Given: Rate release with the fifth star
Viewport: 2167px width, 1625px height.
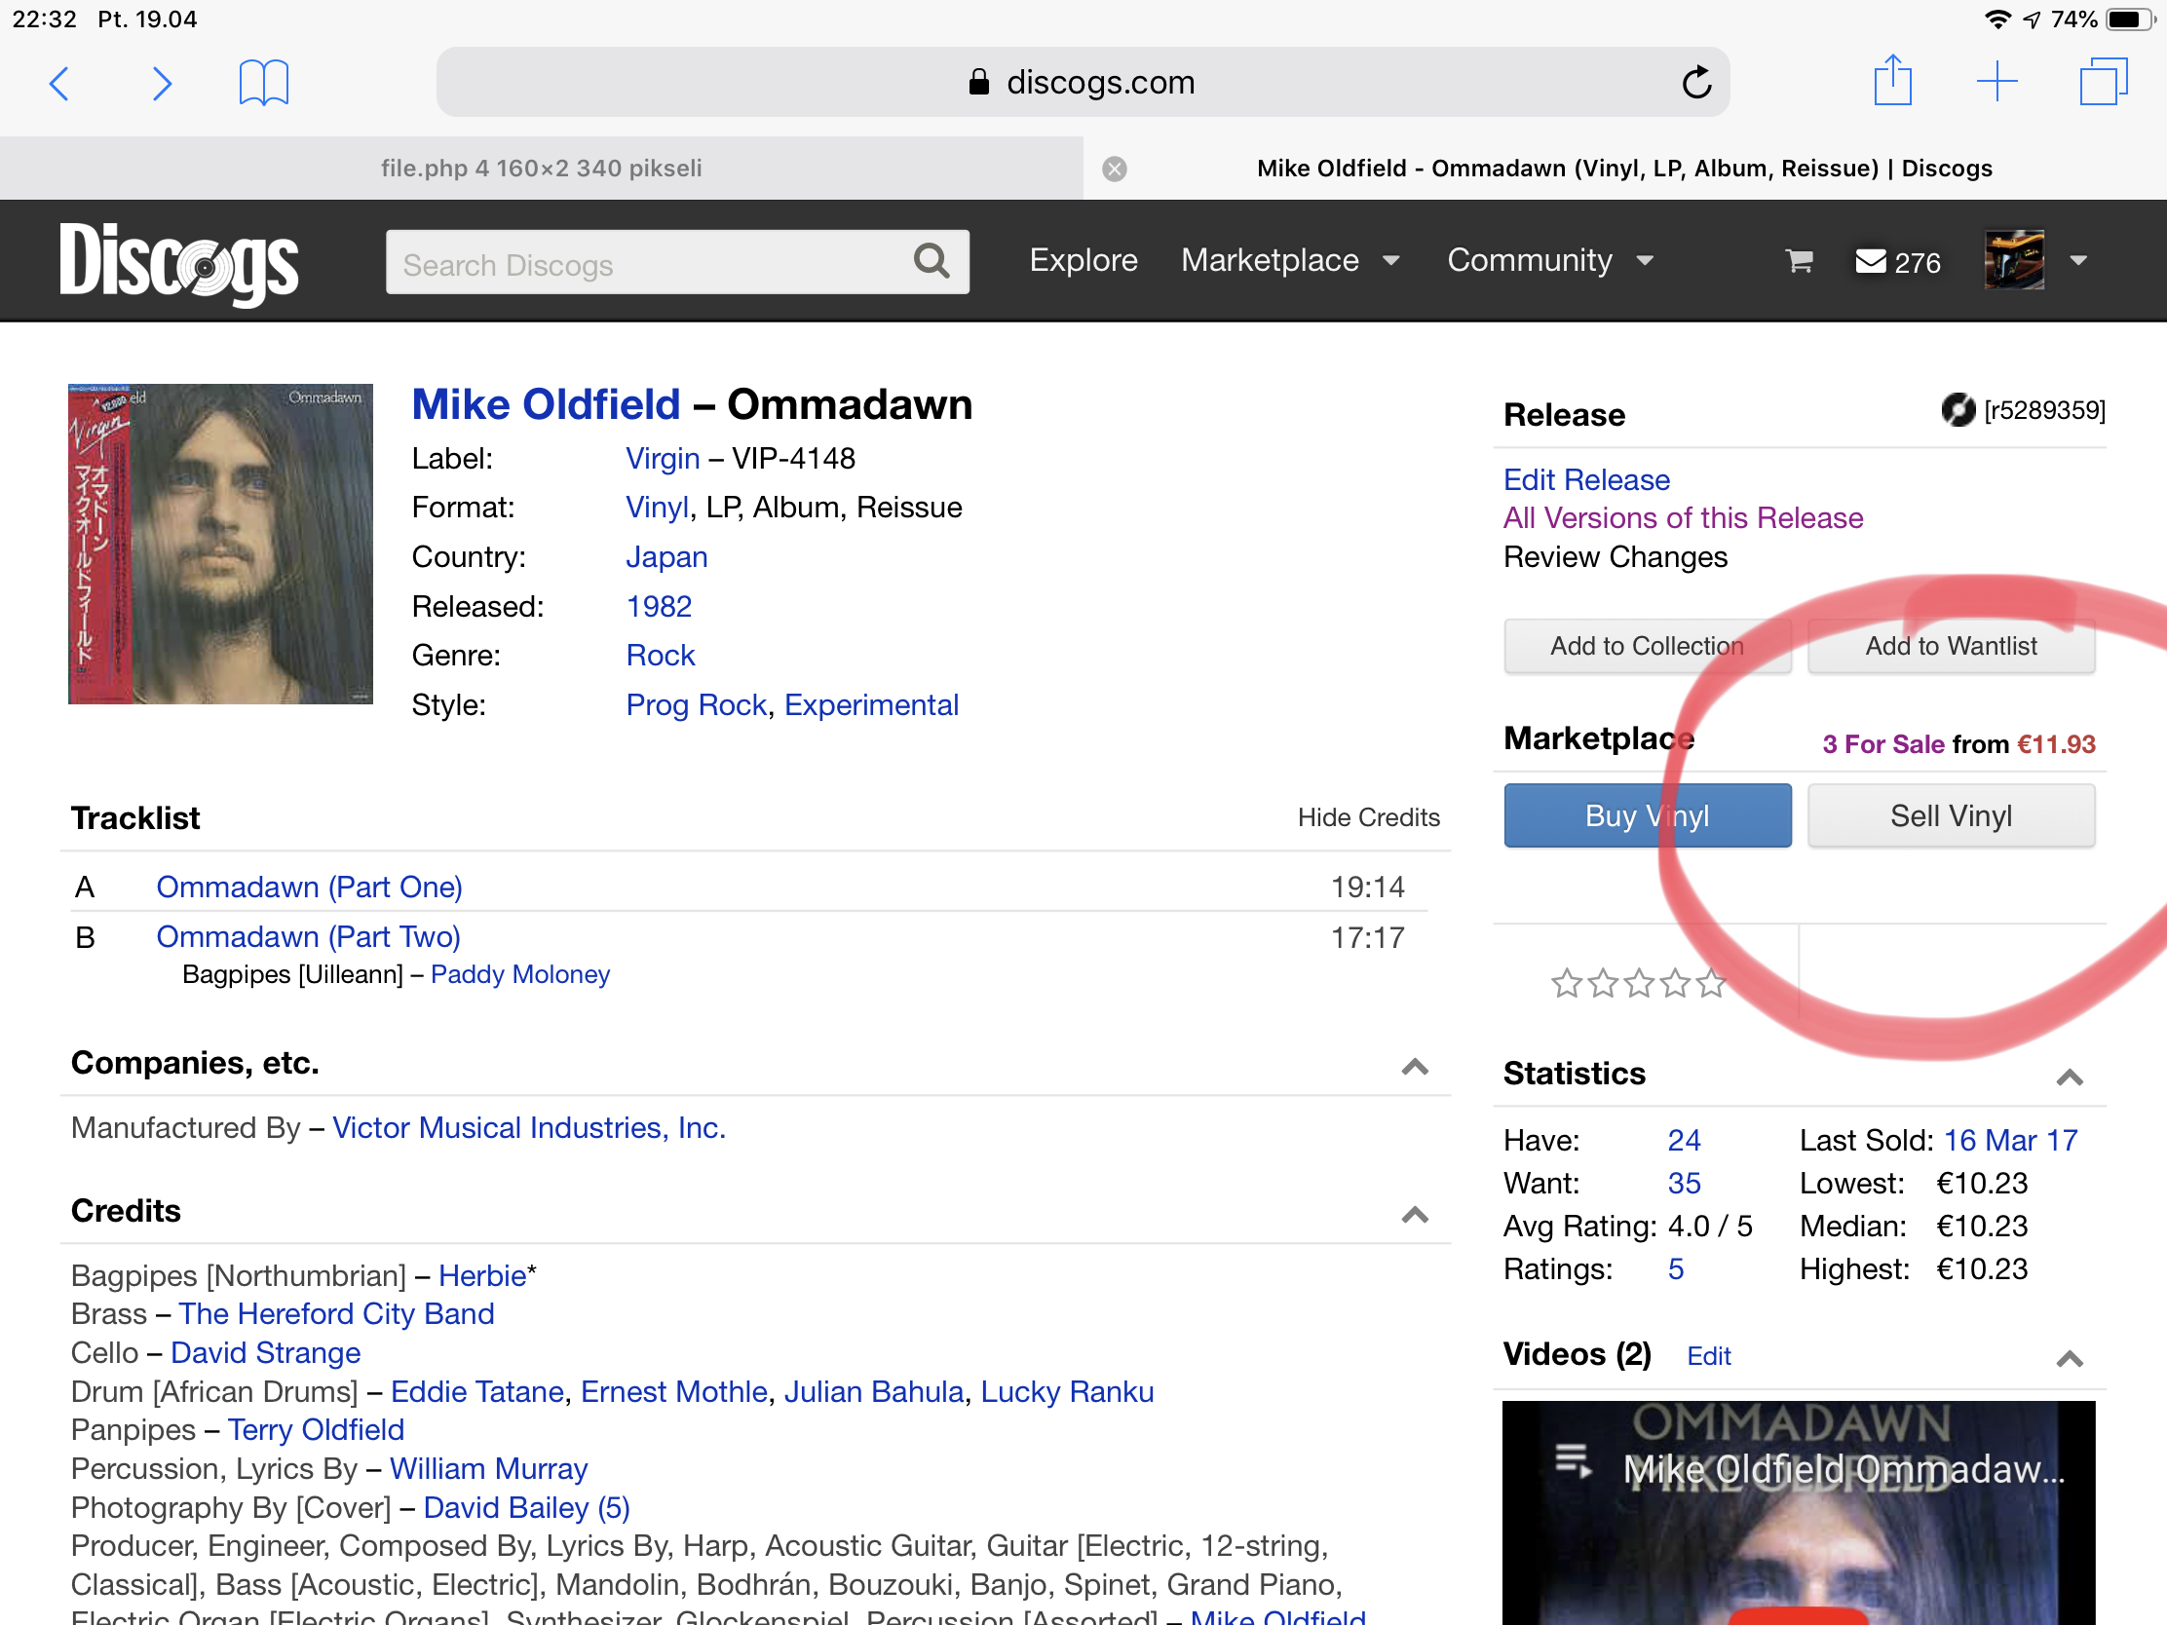Looking at the screenshot, I should [1710, 982].
